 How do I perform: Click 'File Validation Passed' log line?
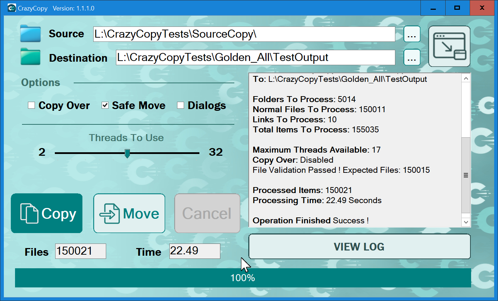click(341, 170)
